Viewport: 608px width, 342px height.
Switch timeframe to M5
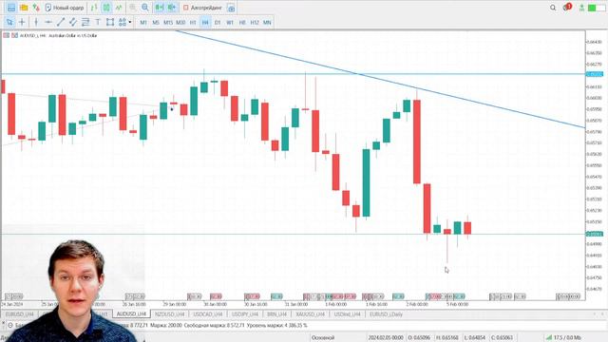(156, 23)
